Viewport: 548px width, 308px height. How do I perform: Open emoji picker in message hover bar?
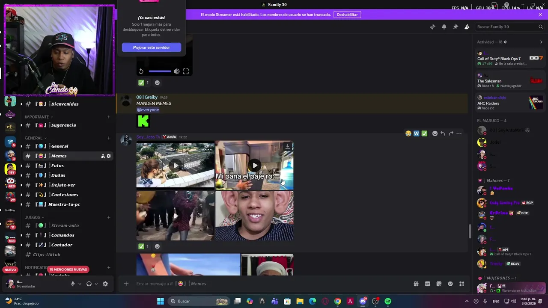point(435,133)
